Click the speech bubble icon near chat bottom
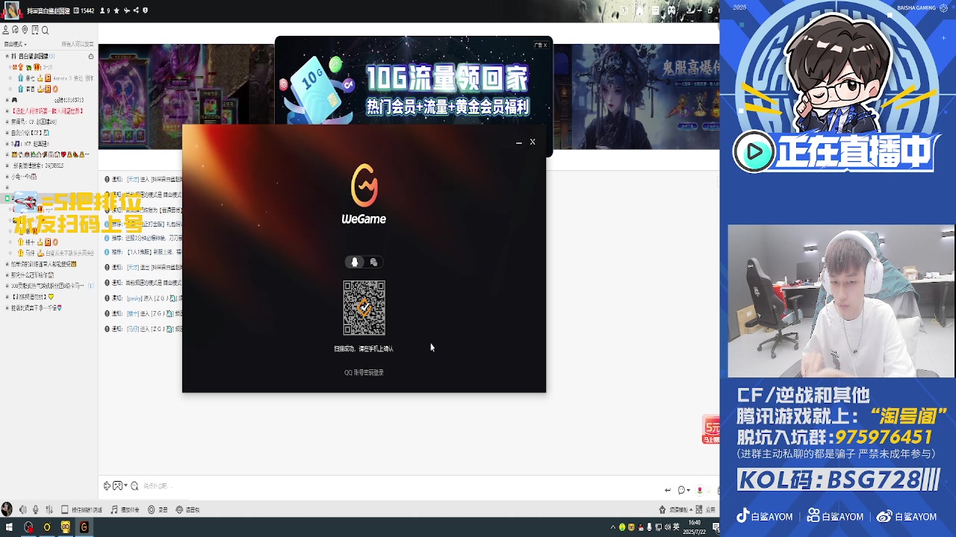Viewport: 956px width, 537px height. tap(681, 490)
